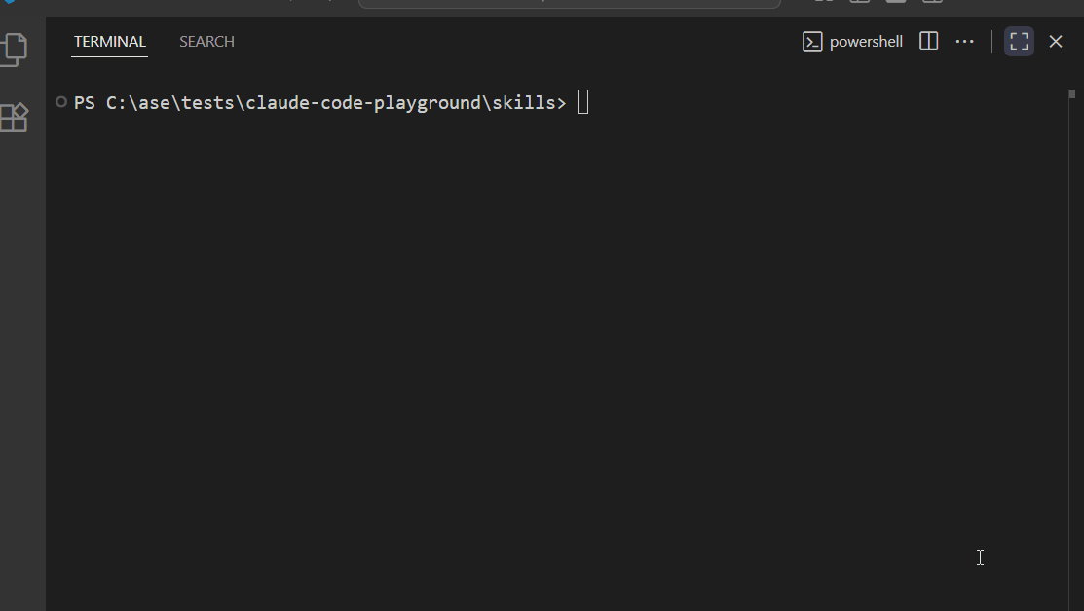Click the prompt path text 'C:\ase\tests\claude-code-playground\skills'
The height and width of the screenshot is (611, 1084).
(x=331, y=103)
